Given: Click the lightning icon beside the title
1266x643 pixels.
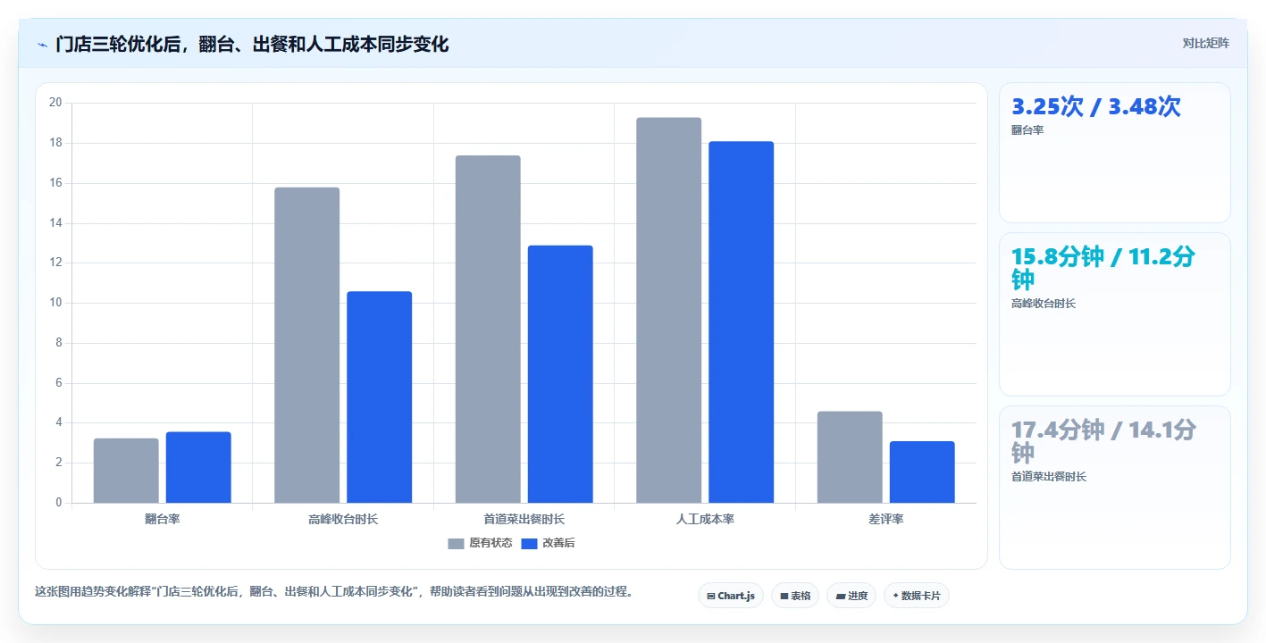Looking at the screenshot, I should [x=42, y=45].
